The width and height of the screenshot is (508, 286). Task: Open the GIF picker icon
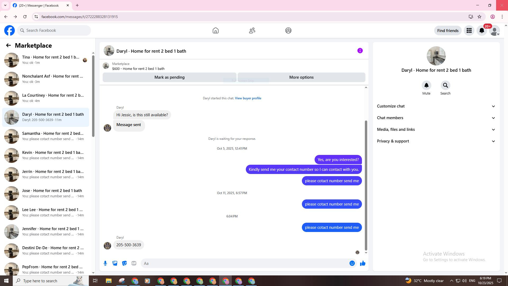(134, 263)
